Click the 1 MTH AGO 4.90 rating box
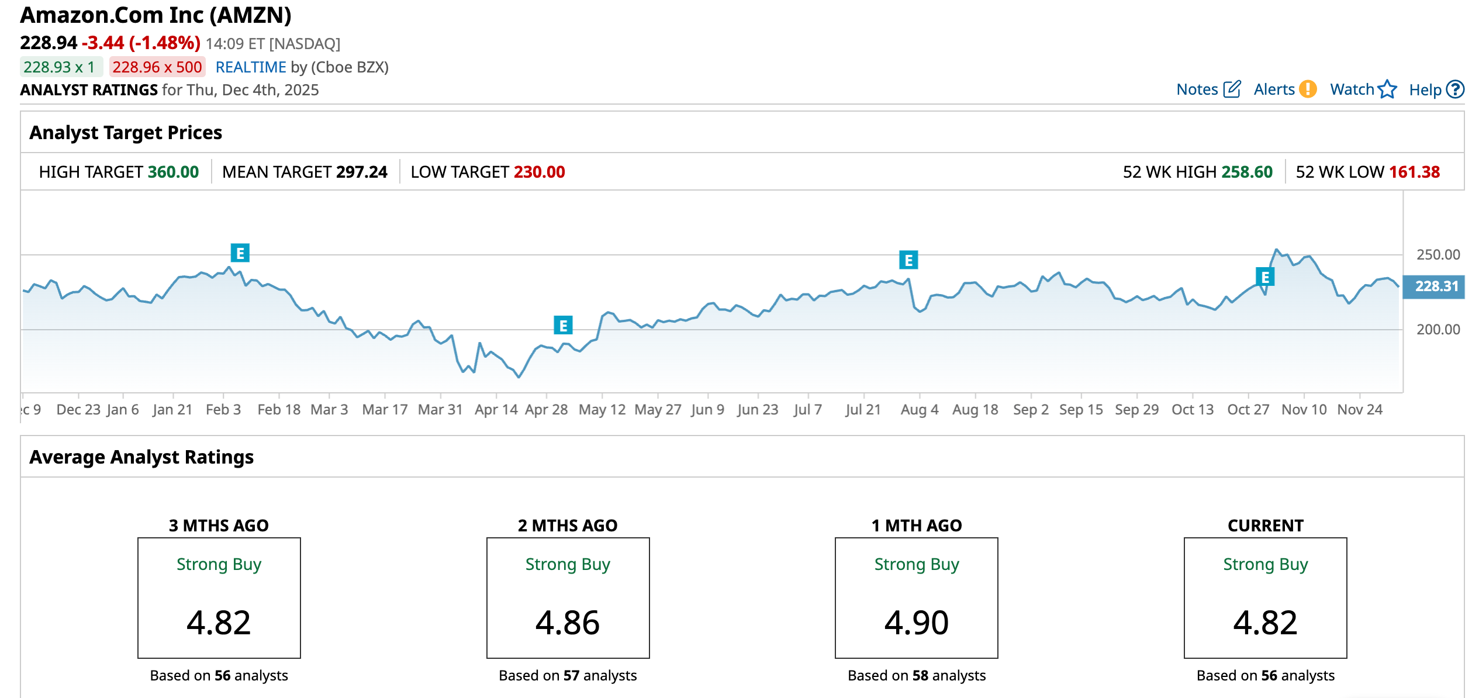Viewport: 1472px width, 698px height. tap(916, 597)
